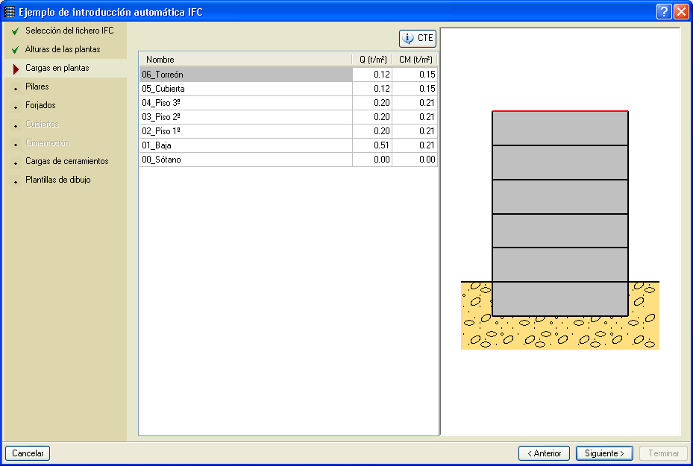The image size is (693, 466).
Task: Edit Q value 0.12 of 05_Cubierta
Action: [372, 89]
